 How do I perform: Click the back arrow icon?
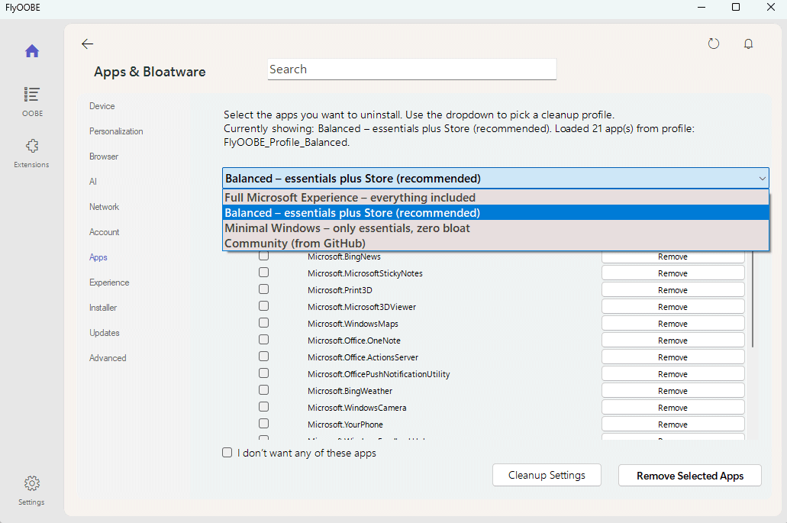tap(87, 44)
